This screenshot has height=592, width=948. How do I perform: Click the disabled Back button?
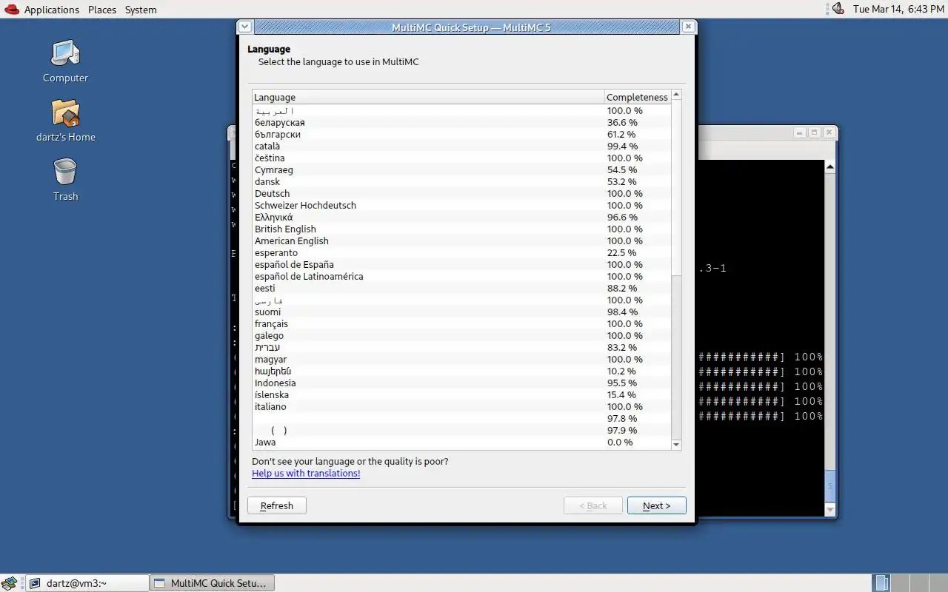click(x=592, y=505)
